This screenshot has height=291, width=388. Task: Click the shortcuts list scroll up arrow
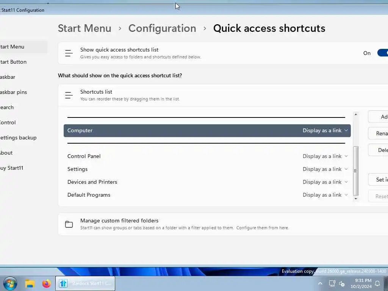[355, 114]
